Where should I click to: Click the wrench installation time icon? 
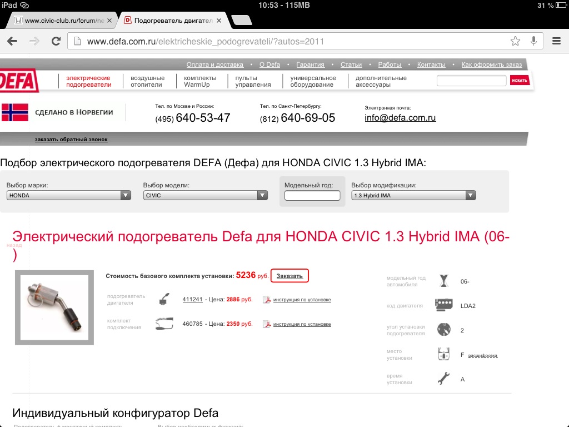click(444, 378)
